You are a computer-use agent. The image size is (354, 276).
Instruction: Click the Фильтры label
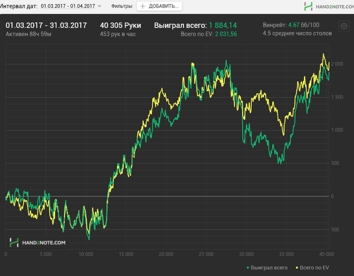[122, 6]
